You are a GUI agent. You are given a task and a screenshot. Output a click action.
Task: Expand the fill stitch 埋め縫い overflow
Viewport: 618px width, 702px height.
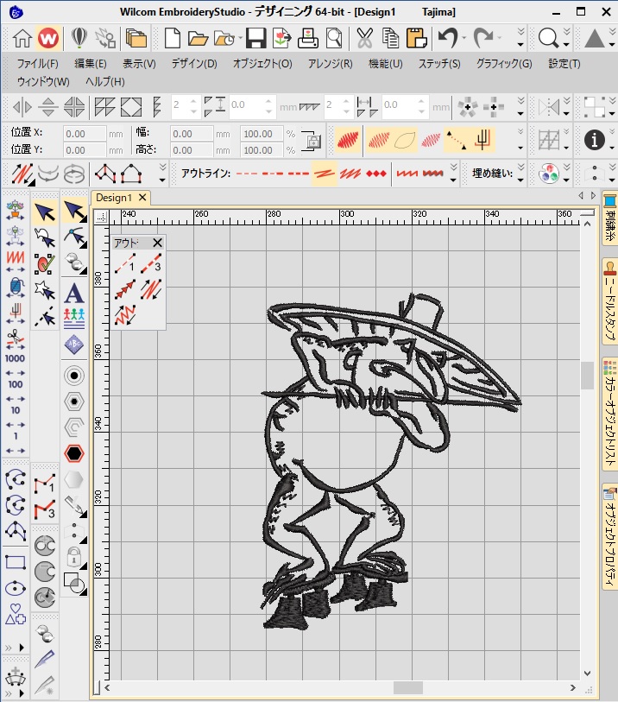(x=520, y=174)
